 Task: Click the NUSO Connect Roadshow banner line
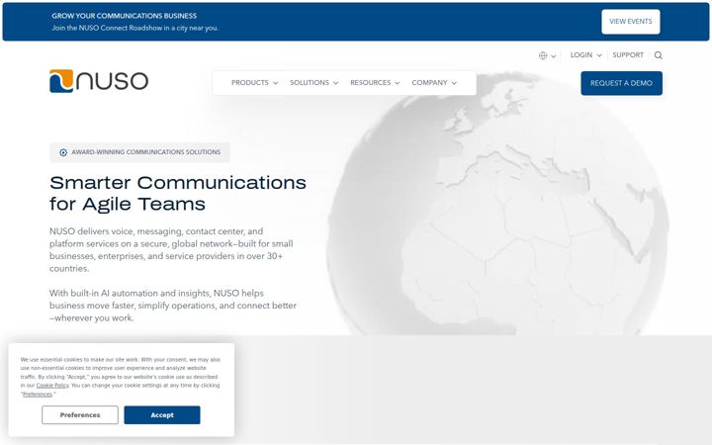point(134,28)
